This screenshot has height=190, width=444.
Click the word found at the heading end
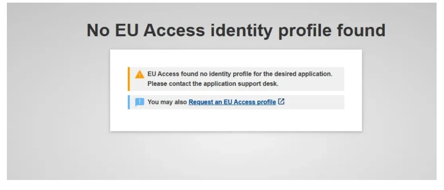361,30
